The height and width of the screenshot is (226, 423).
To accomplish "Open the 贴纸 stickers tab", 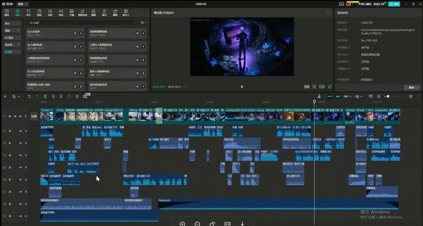I will pos(39,13).
